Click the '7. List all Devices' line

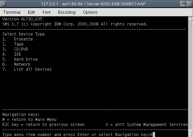(27, 69)
